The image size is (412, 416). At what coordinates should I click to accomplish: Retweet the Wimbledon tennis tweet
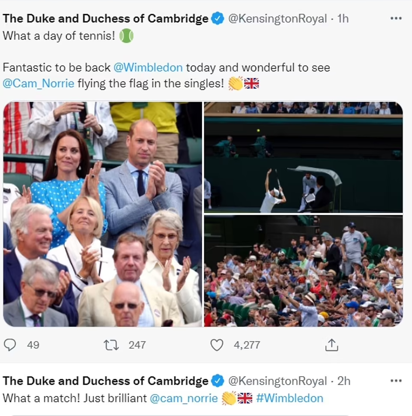click(111, 344)
